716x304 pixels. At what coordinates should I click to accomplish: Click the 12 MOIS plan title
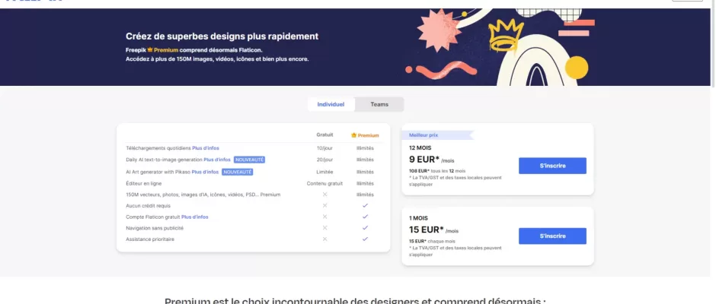point(420,147)
